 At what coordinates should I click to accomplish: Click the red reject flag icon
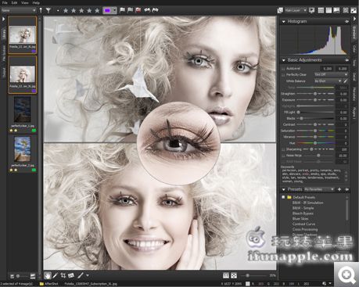coord(138,10)
